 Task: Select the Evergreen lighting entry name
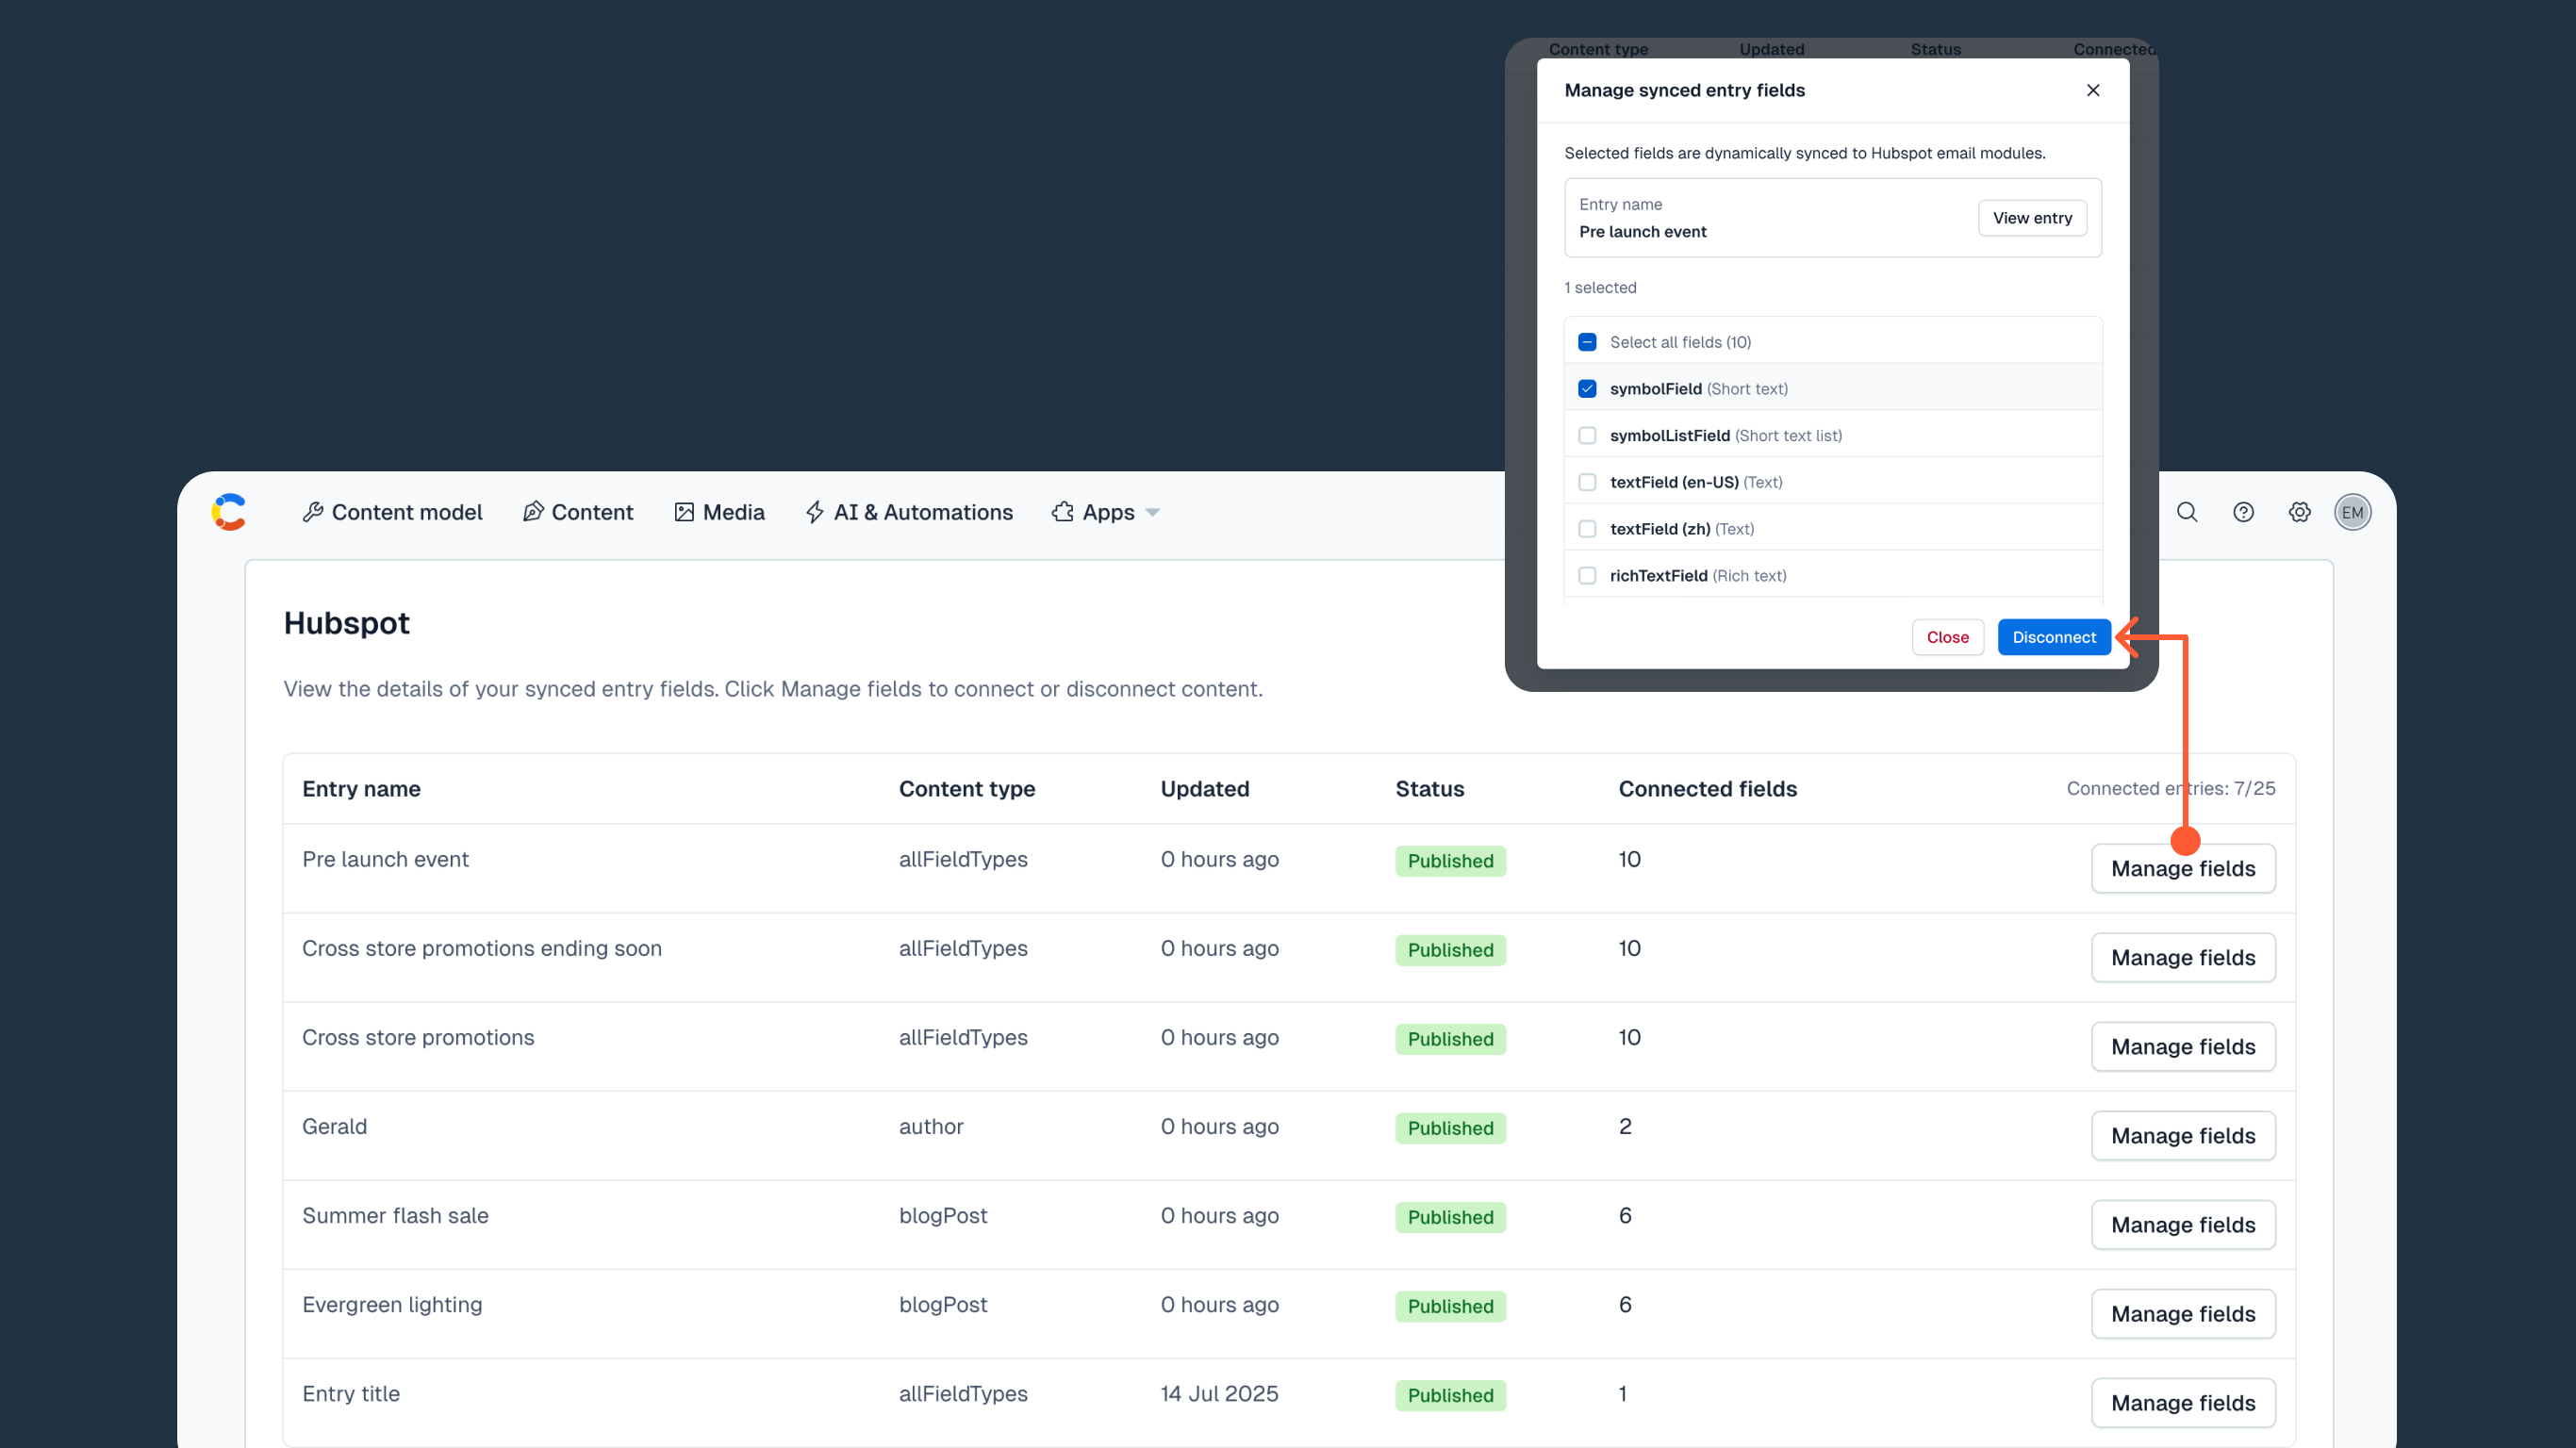point(392,1304)
